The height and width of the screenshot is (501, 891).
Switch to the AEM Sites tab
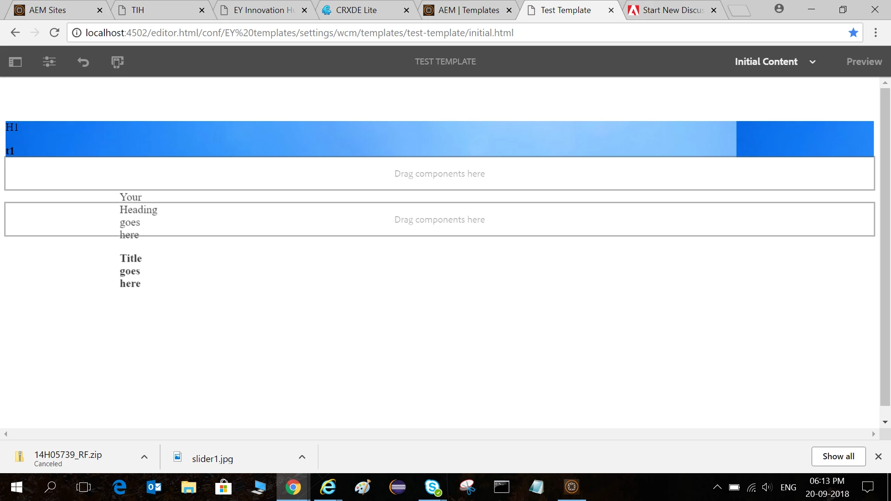[x=47, y=10]
